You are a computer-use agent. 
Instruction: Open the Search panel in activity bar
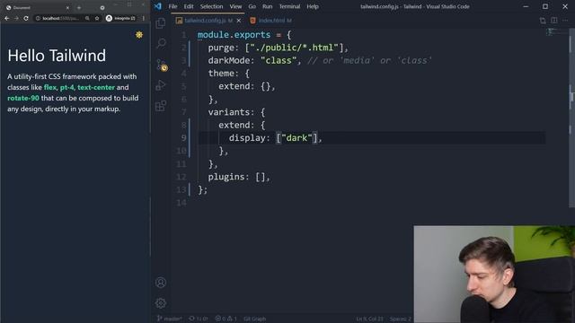[161, 44]
